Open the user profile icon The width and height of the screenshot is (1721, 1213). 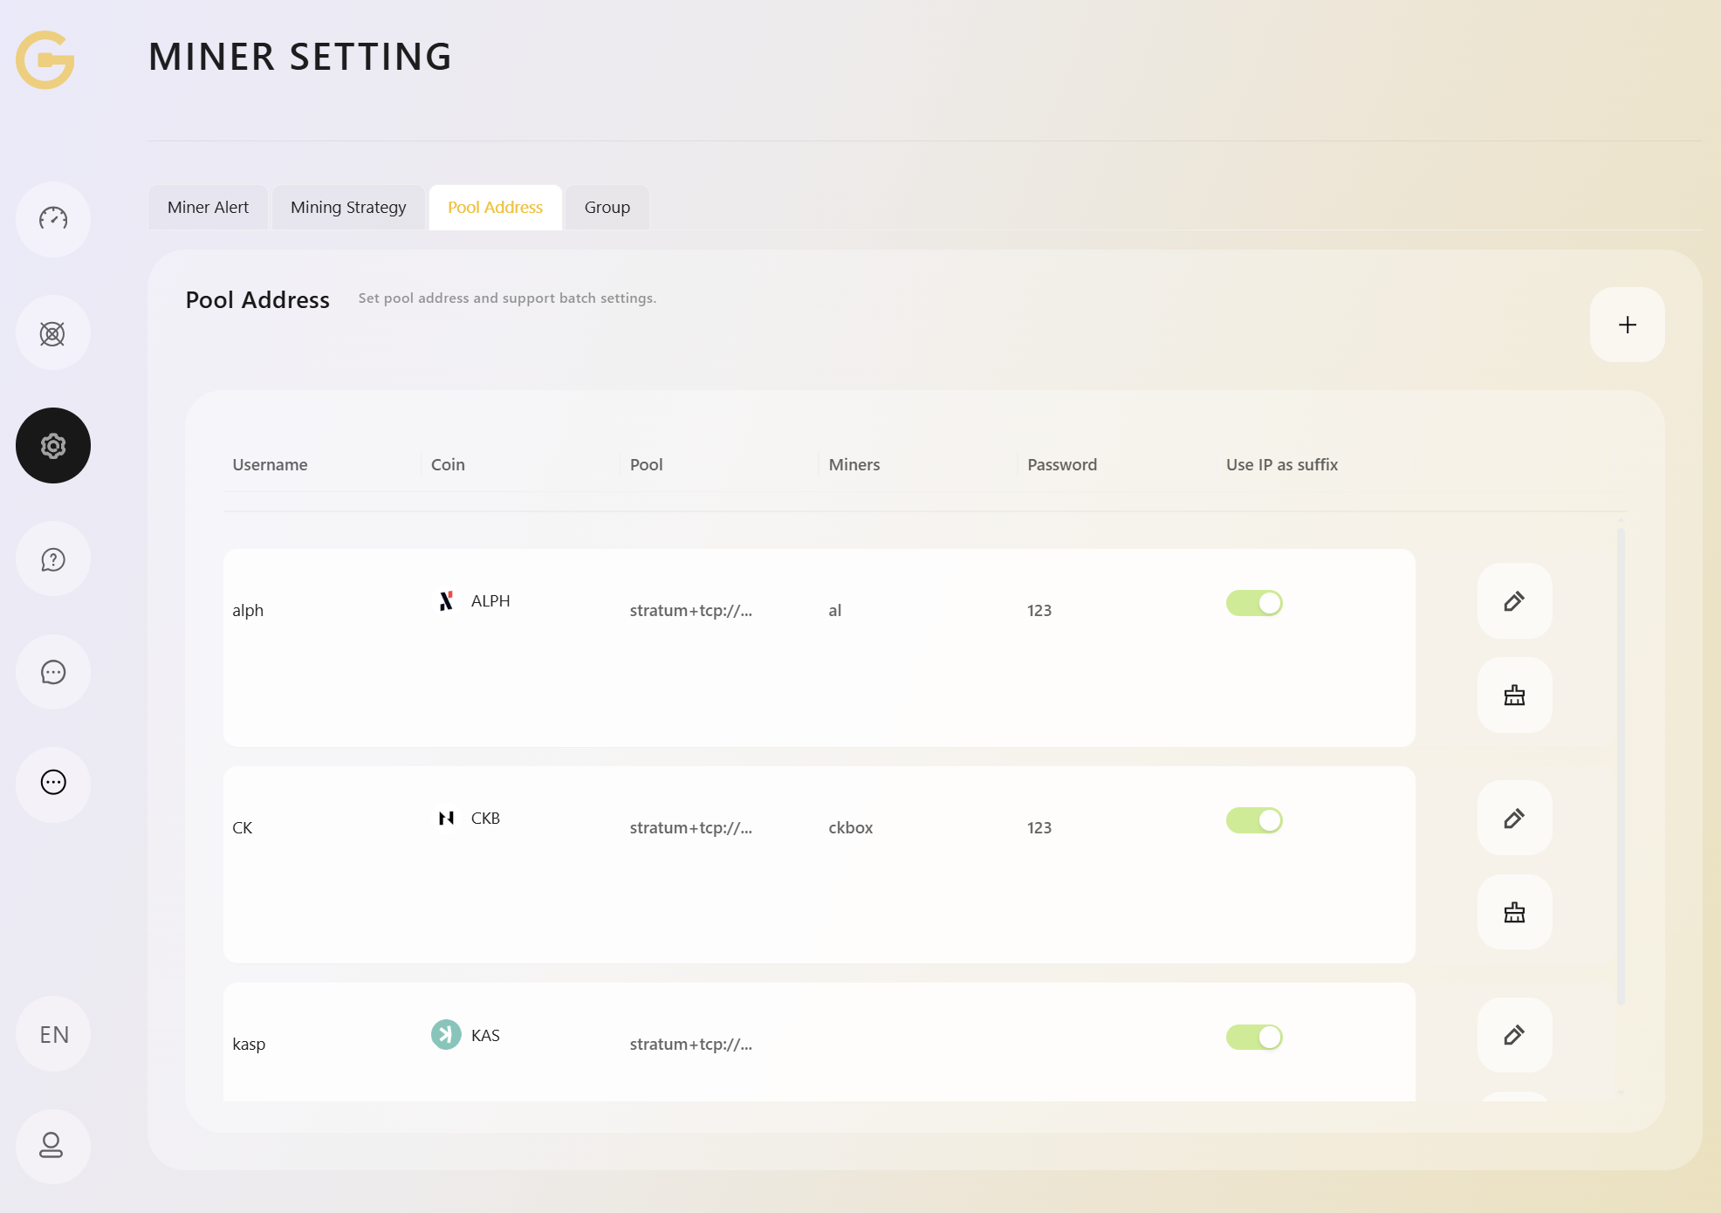tap(53, 1146)
